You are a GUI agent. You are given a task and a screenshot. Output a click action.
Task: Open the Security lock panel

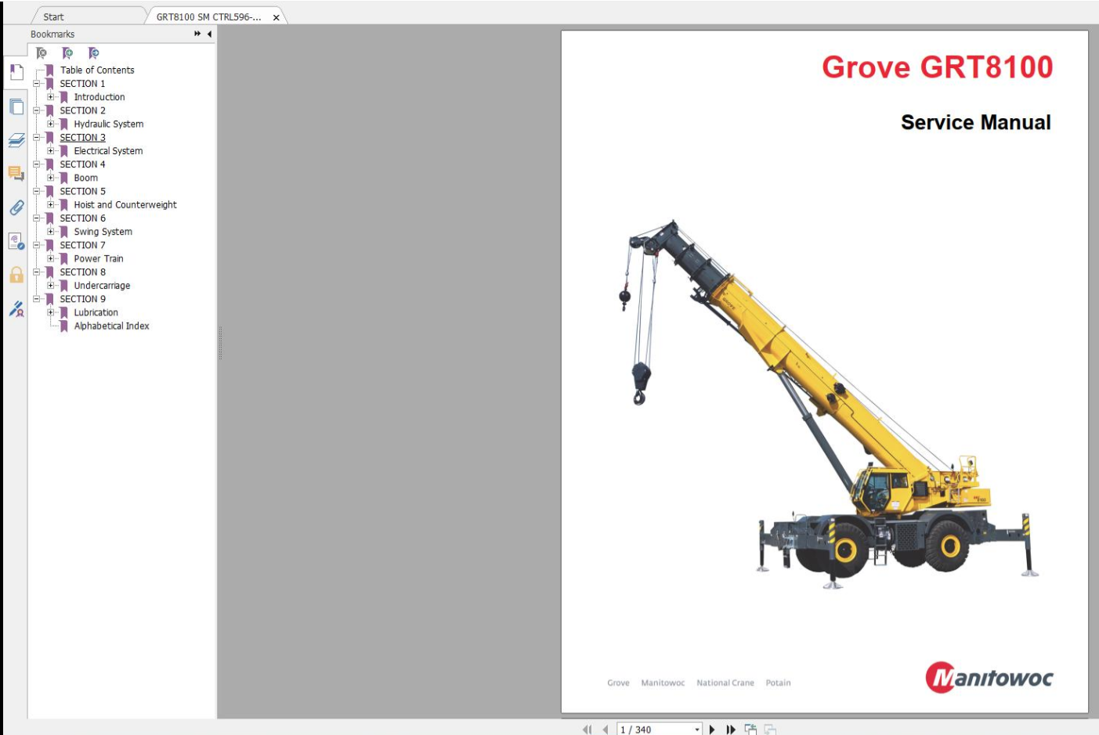[x=16, y=275]
